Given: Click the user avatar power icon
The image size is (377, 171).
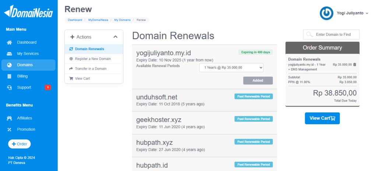Looking at the screenshot, I should (x=326, y=13).
